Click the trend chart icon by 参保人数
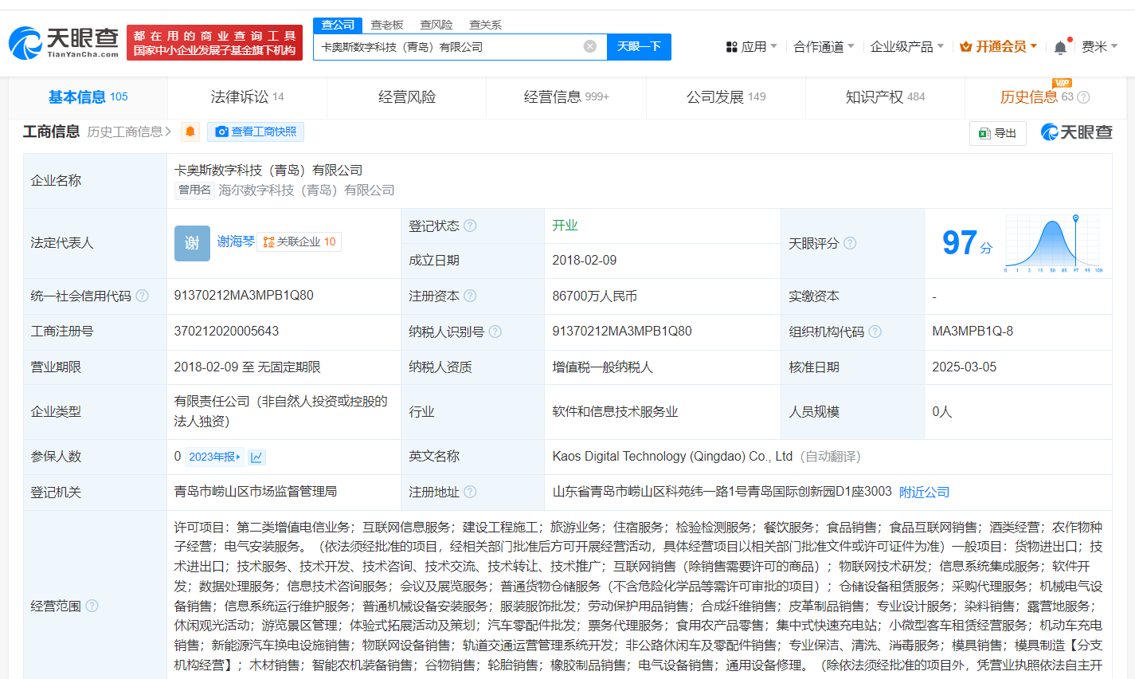 click(x=256, y=457)
